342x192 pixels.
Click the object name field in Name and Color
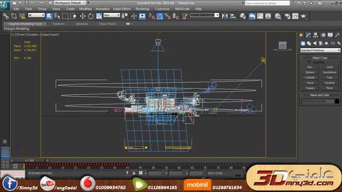pyautogui.click(x=317, y=101)
